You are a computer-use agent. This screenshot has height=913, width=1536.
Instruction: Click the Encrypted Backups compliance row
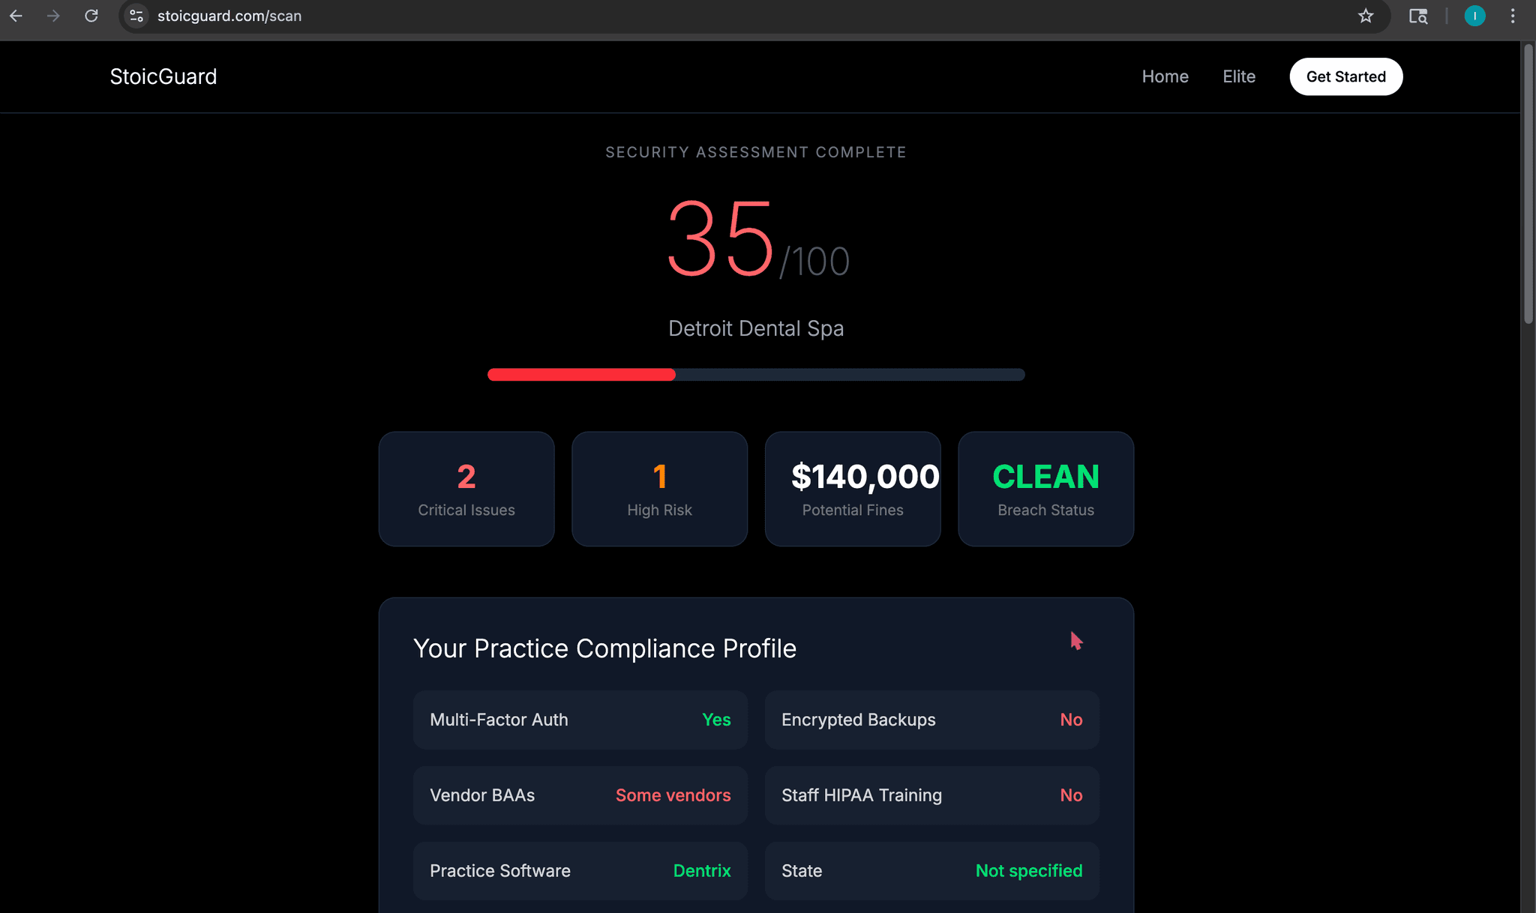931,720
